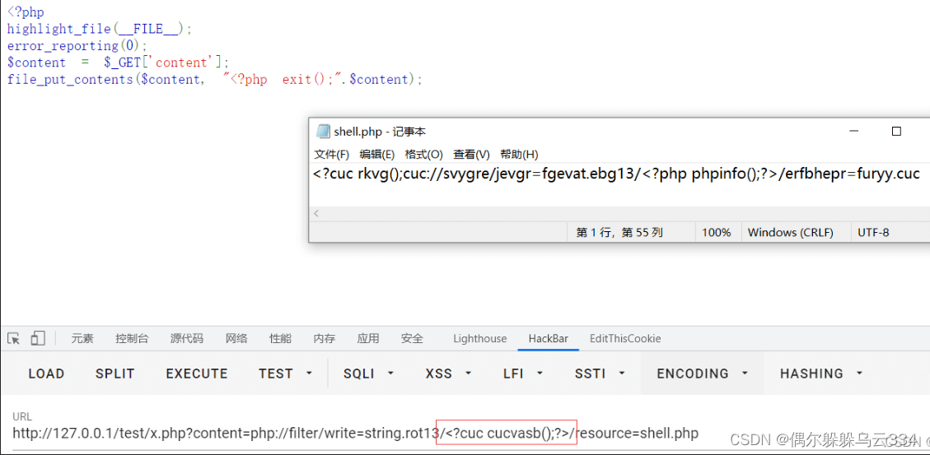Viewport: 930px width, 455px height.
Task: Click the LOAD button in HackBar
Action: tap(46, 374)
